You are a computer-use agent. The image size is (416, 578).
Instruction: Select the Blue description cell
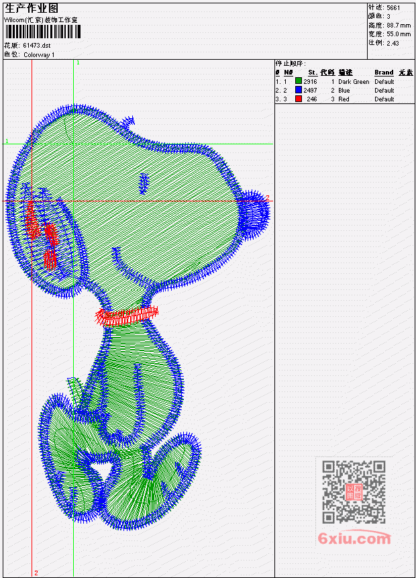pos(344,91)
